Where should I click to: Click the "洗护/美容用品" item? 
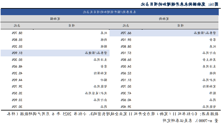96,93
